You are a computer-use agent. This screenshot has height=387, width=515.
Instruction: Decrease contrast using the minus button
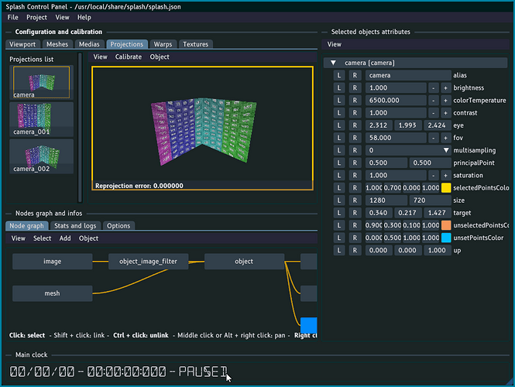click(x=433, y=113)
